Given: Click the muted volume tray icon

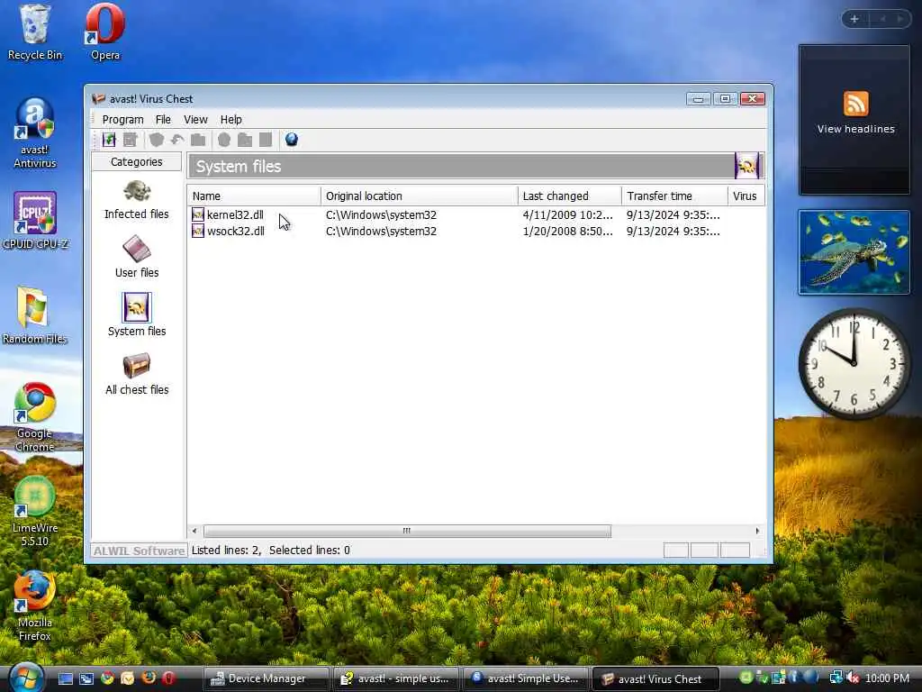Looking at the screenshot, I should [854, 678].
